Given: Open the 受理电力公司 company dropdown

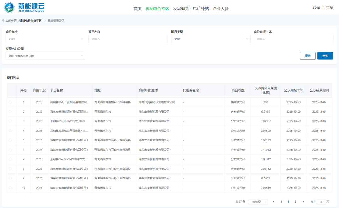Looking at the screenshot, I should tap(45, 56).
